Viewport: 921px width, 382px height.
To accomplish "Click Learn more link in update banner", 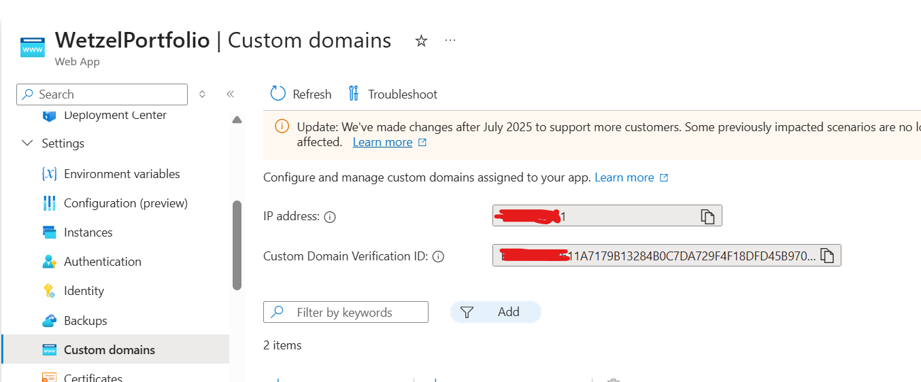I will click(382, 142).
